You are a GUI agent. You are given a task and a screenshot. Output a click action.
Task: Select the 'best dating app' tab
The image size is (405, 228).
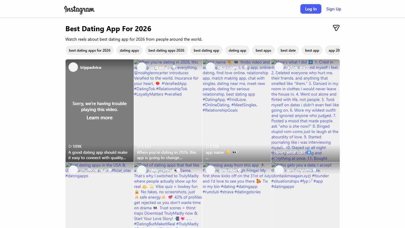pyautogui.click(x=206, y=50)
